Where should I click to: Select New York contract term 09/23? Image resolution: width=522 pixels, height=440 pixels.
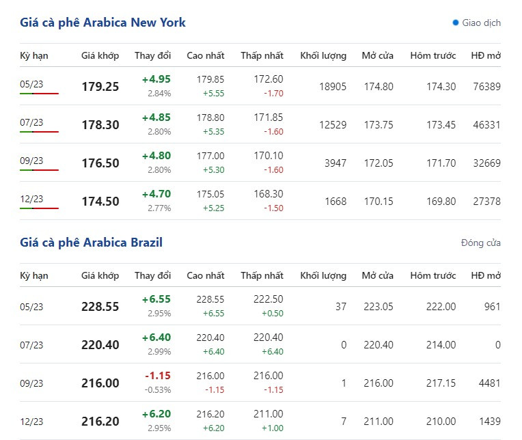(x=31, y=161)
